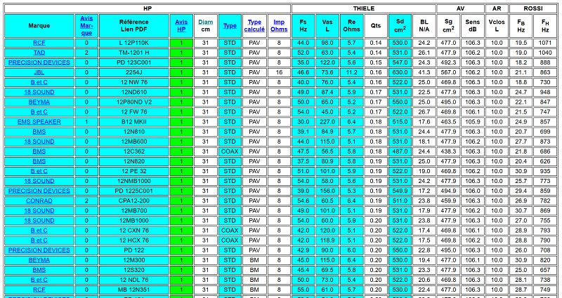Select the green Avis HP cell for 2254J
The width and height of the screenshot is (562, 298).
[x=181, y=72]
